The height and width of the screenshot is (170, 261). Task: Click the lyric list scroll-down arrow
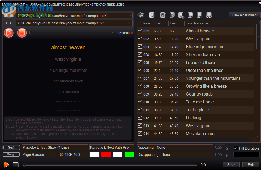tap(258, 136)
